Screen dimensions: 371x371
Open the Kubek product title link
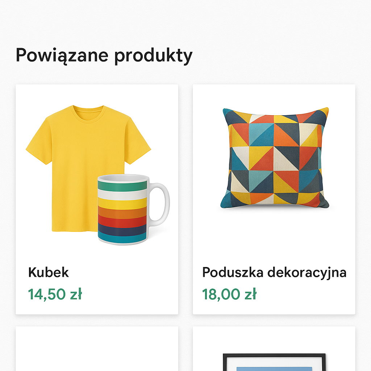[x=48, y=272]
